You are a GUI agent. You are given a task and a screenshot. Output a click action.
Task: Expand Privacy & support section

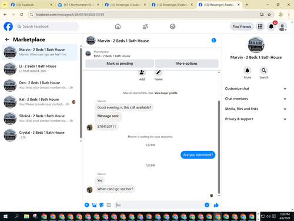tap(256, 119)
